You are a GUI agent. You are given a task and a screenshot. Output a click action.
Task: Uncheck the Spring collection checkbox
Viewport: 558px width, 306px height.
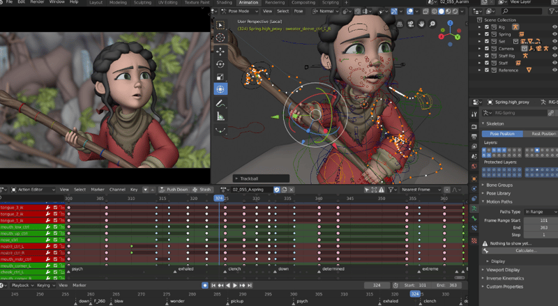487,34
